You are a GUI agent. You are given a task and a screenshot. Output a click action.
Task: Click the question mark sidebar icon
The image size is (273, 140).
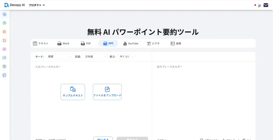[4, 66]
